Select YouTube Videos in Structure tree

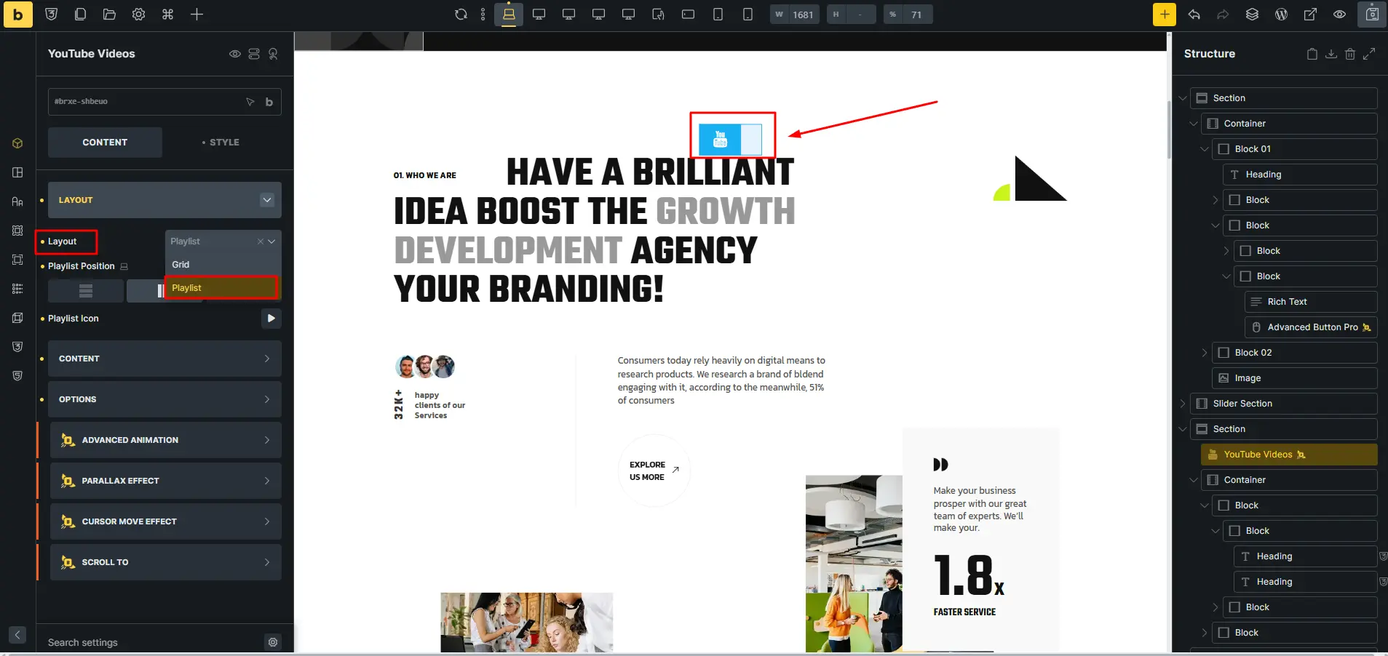(1289, 455)
